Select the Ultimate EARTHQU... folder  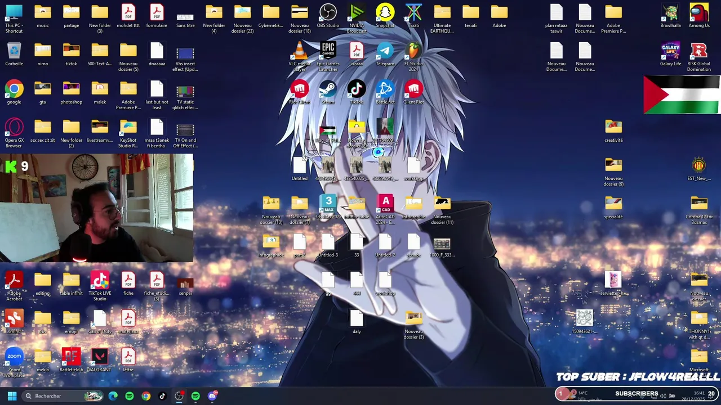442,18
